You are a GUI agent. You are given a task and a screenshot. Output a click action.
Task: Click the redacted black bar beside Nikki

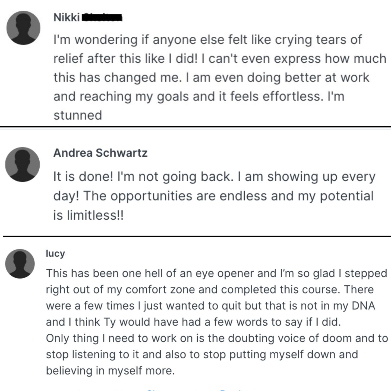coord(102,18)
